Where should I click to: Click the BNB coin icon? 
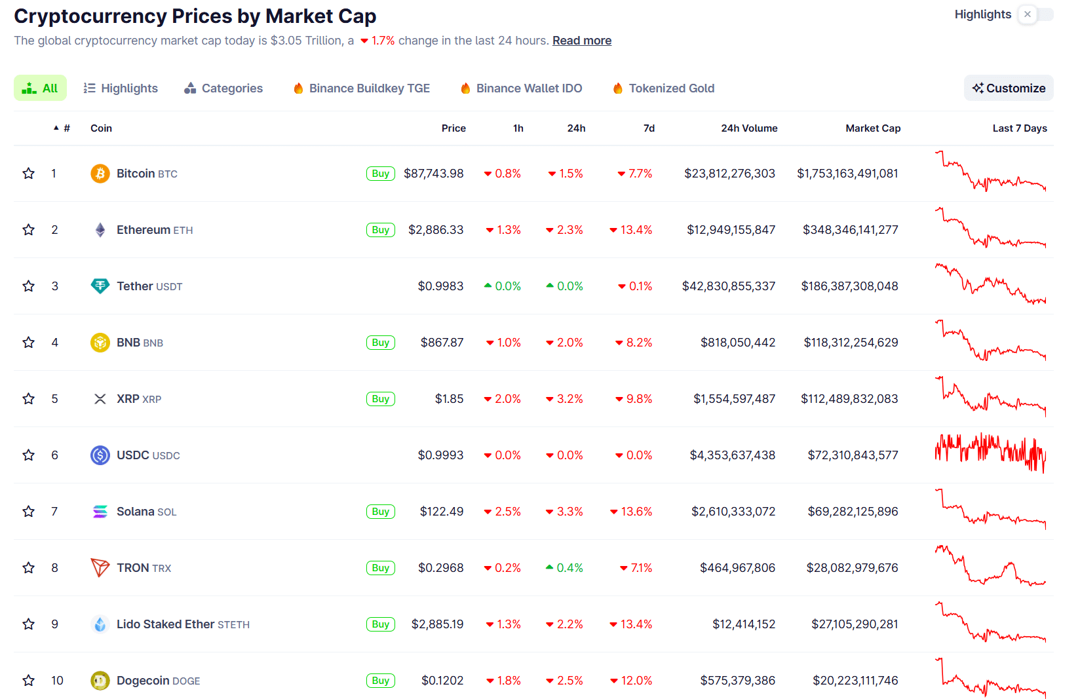coord(100,342)
